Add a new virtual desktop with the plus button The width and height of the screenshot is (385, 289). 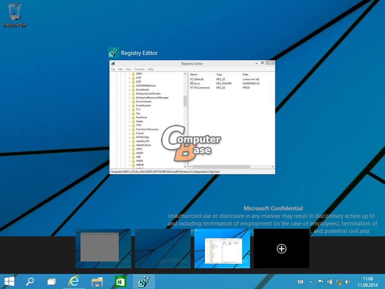coord(281,249)
